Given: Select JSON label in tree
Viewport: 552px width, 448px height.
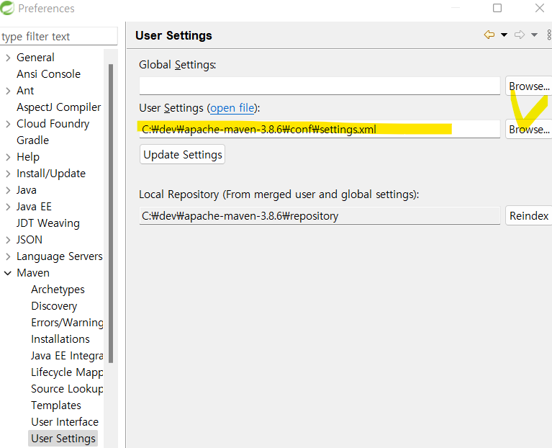Looking at the screenshot, I should point(30,240).
